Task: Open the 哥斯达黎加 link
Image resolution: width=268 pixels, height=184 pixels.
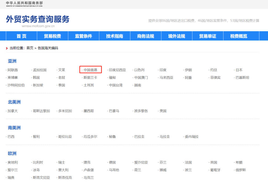Action: [x=41, y=111]
